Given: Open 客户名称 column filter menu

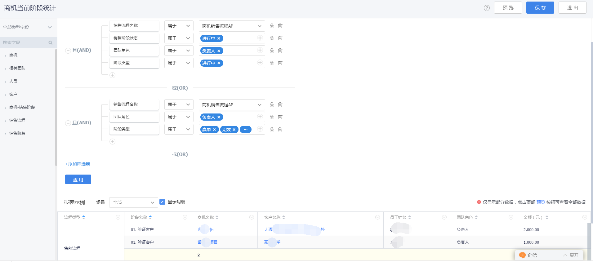Looking at the screenshot, I should click(x=377, y=217).
